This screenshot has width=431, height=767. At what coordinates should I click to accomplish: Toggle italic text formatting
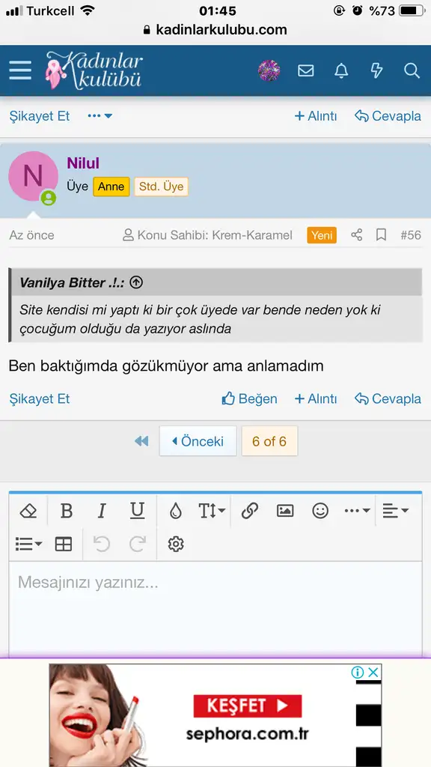[x=102, y=511]
